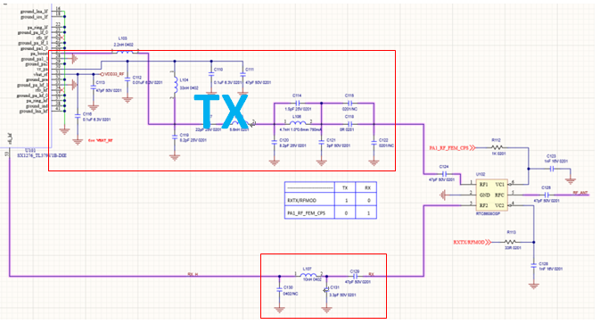Select the RF_ANT net label

click(x=580, y=193)
